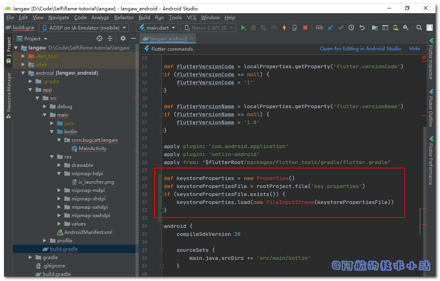Click the Flutter hot reload lightning icon
This screenshot has height=281, width=440.
point(284,28)
